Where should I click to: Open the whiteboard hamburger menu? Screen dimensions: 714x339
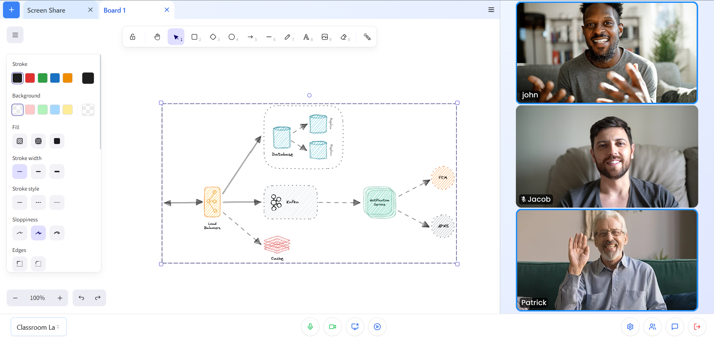click(x=15, y=35)
